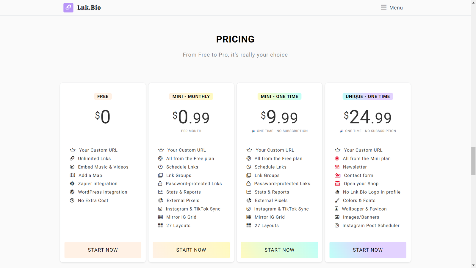Open the Menu label in the header
Screen dimensions: 476x268
[396, 8]
